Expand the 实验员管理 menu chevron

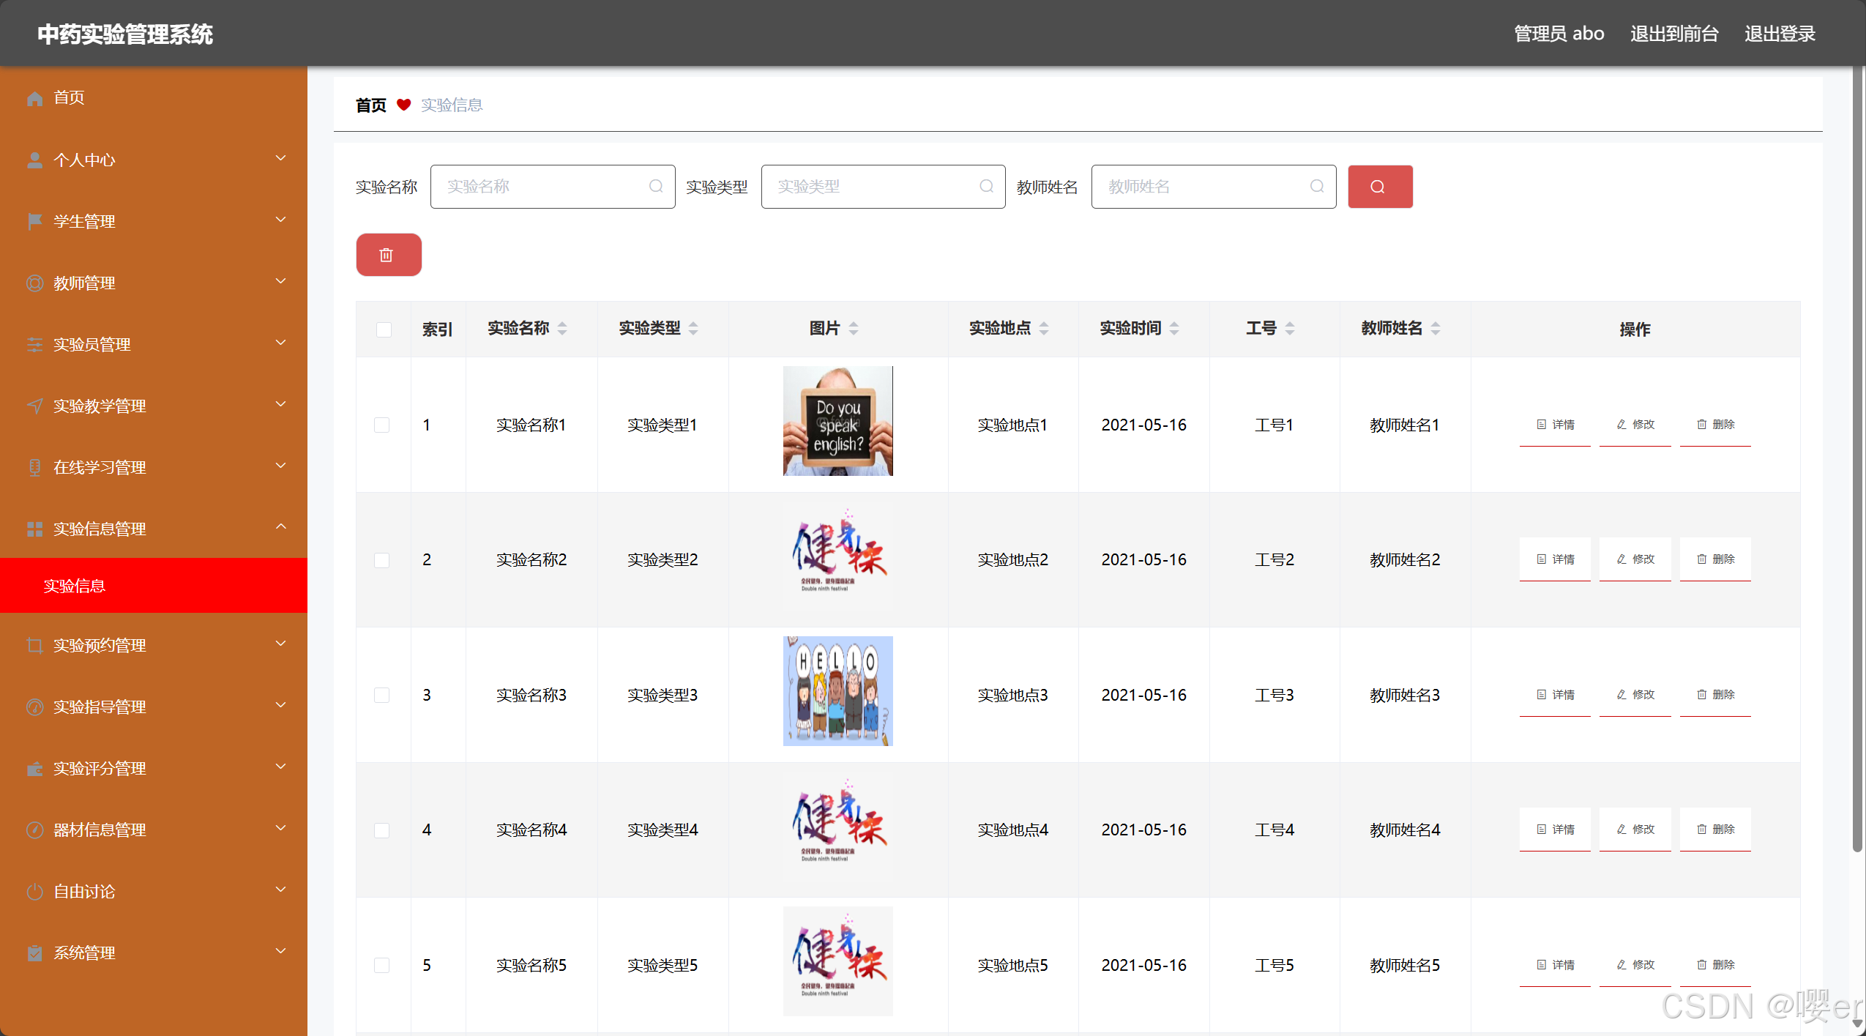280,343
